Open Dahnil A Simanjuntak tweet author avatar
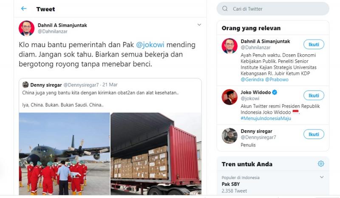The image size is (340, 198). (26, 28)
